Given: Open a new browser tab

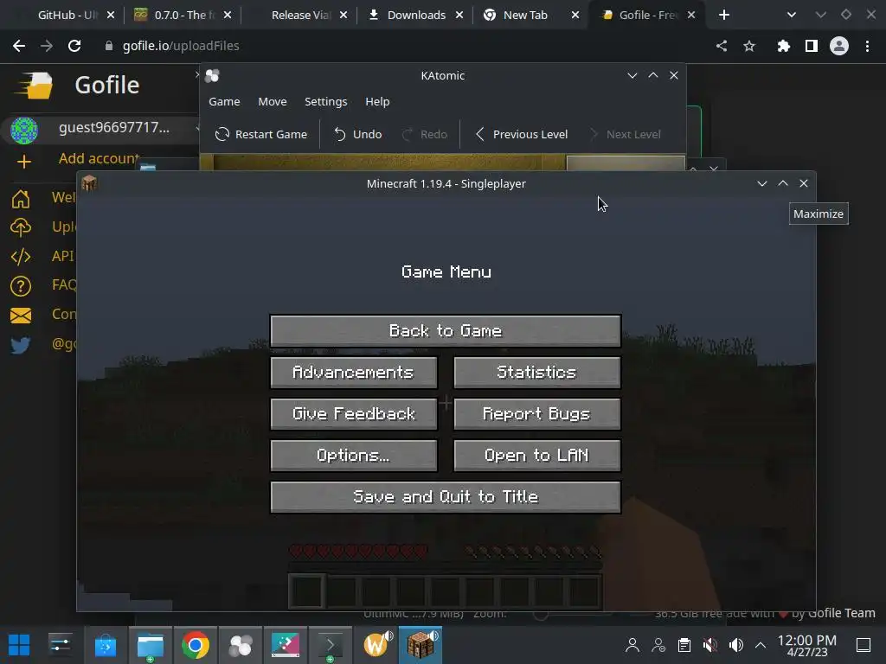Looking at the screenshot, I should point(724,16).
